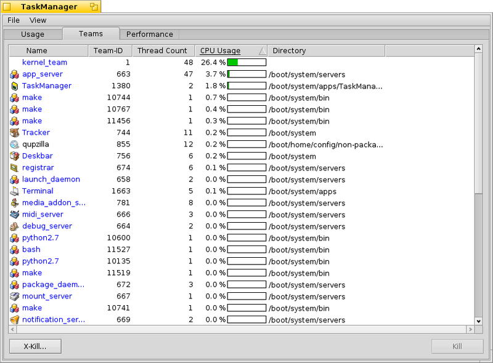Click the debug_server row icon
Screen dimensions: 493x363
pos(14,226)
